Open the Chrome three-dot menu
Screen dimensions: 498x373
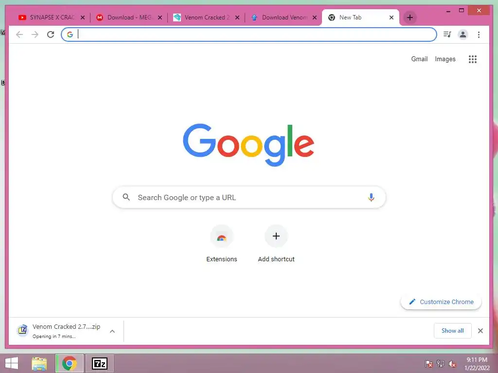tap(479, 34)
